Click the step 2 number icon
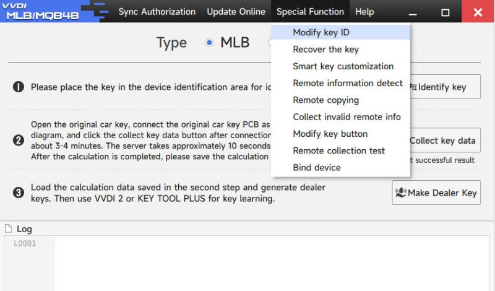Image resolution: width=495 pixels, height=291 pixels. (19, 141)
